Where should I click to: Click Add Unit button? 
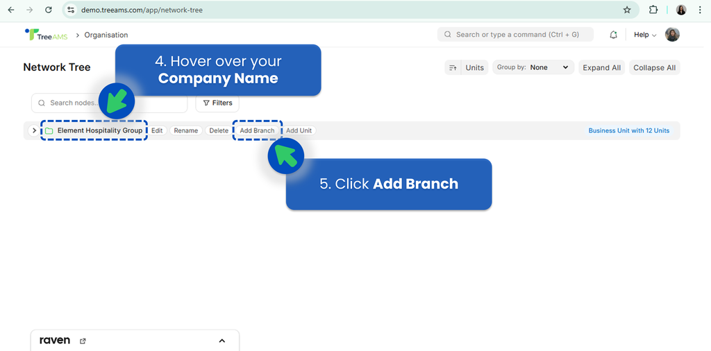point(299,130)
